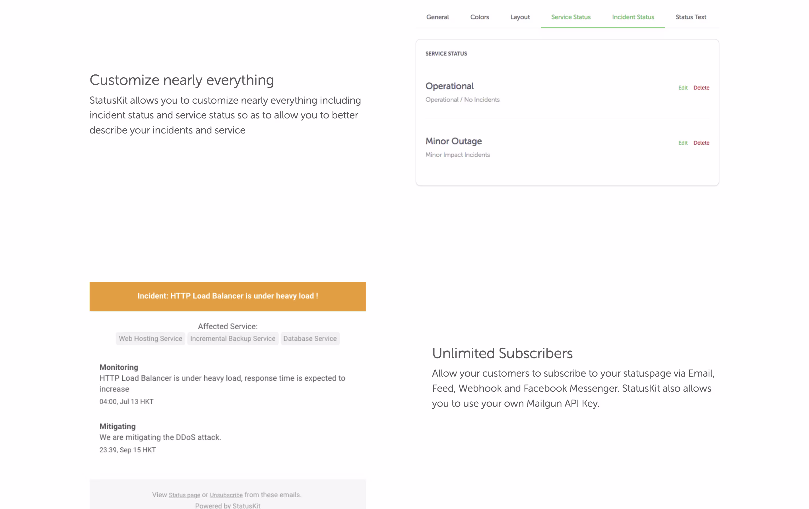
Task: Switch to the Colors tab
Action: [479, 17]
